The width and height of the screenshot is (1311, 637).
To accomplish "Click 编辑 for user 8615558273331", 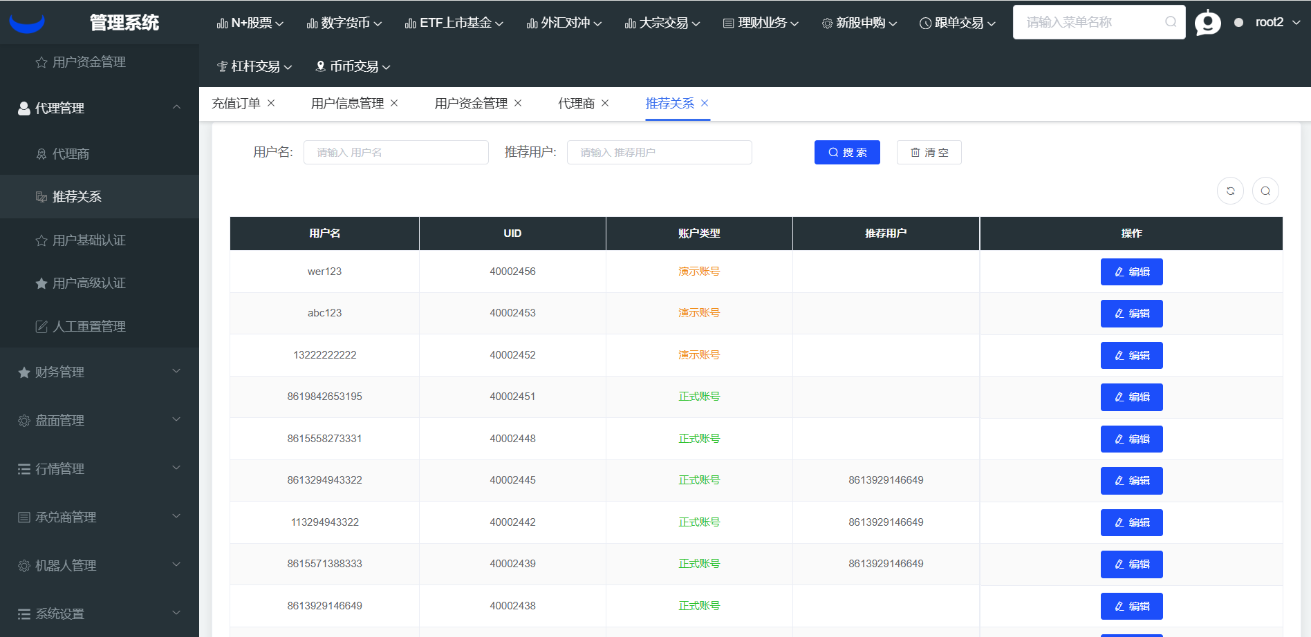I will (x=1132, y=439).
